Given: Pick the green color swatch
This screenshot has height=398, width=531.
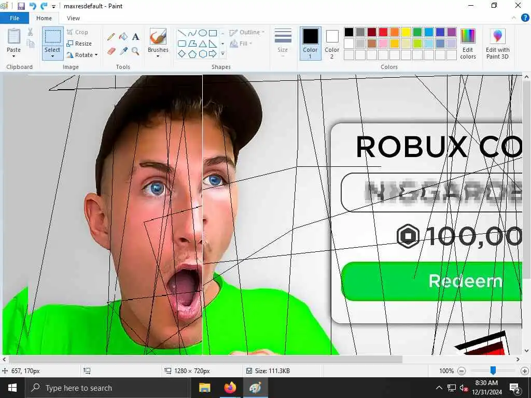Looking at the screenshot, I should pyautogui.click(x=417, y=32).
